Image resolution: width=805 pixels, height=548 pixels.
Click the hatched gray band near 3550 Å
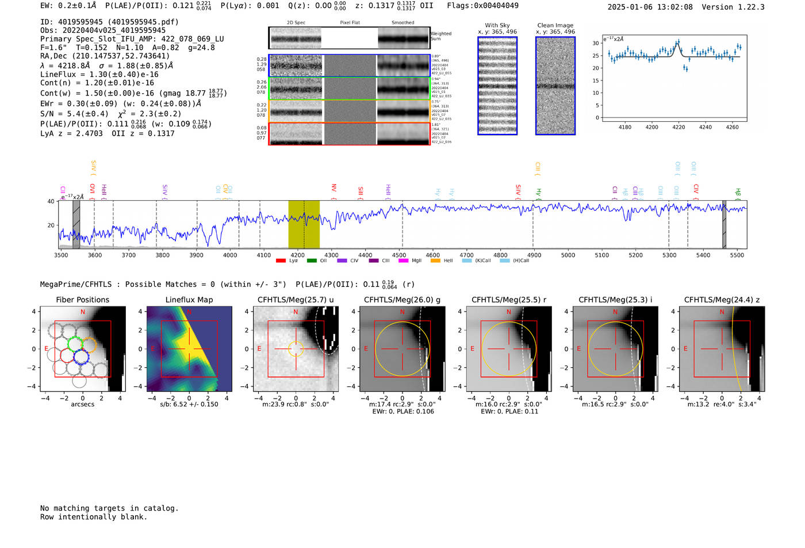click(76, 224)
